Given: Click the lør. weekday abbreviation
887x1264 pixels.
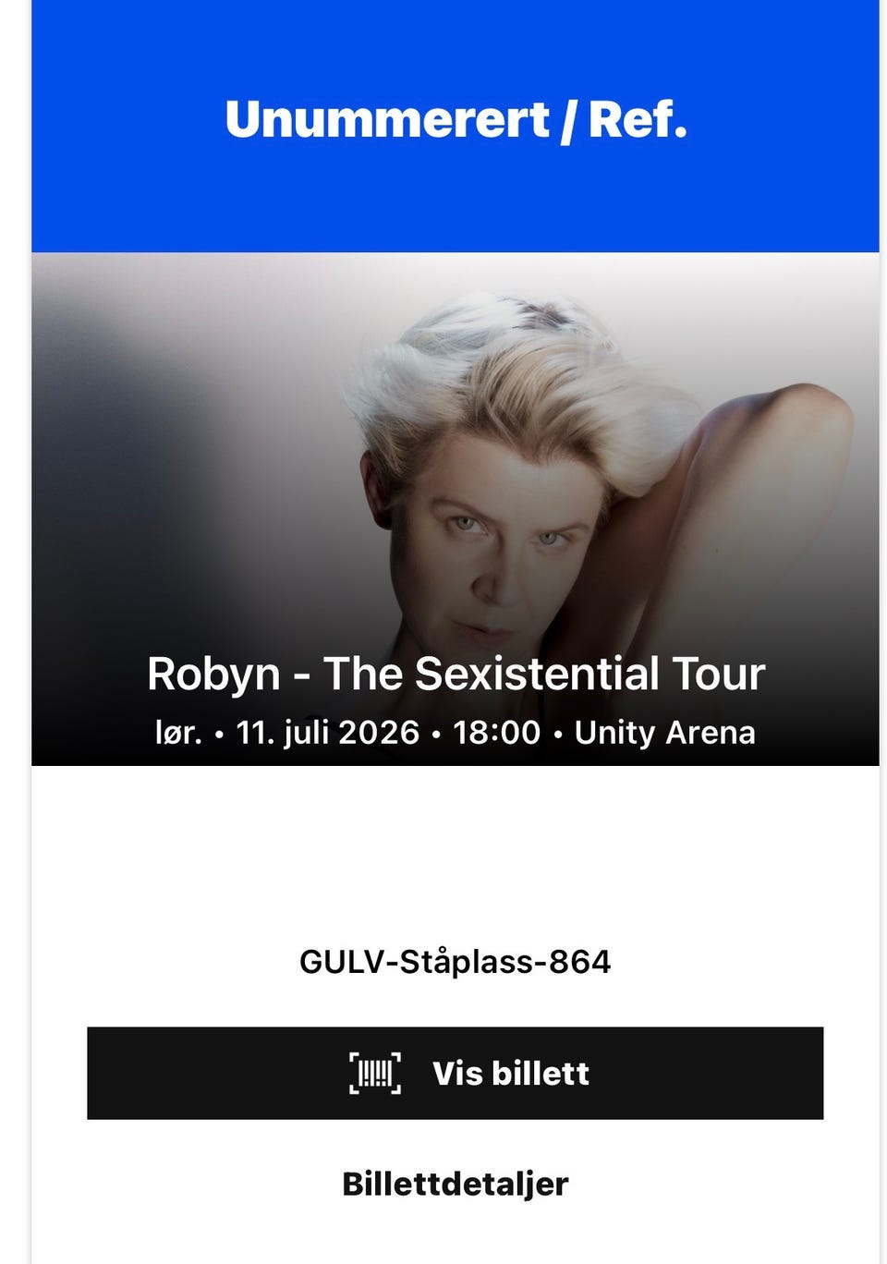Looking at the screenshot, I should [178, 732].
